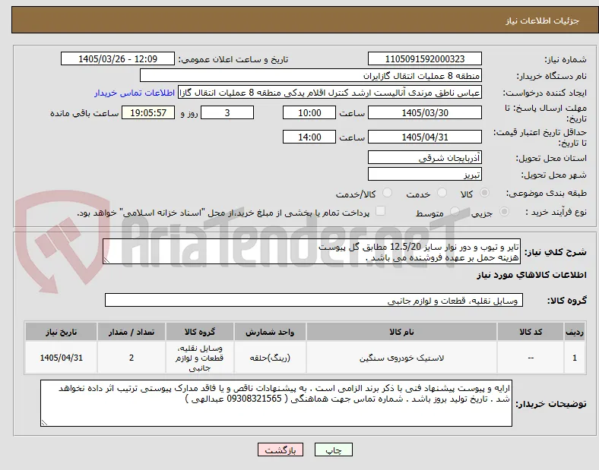Click the validity time field 14:00

click(x=309, y=137)
